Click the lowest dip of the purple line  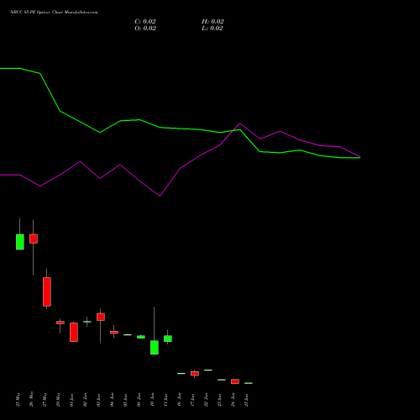pos(160,196)
